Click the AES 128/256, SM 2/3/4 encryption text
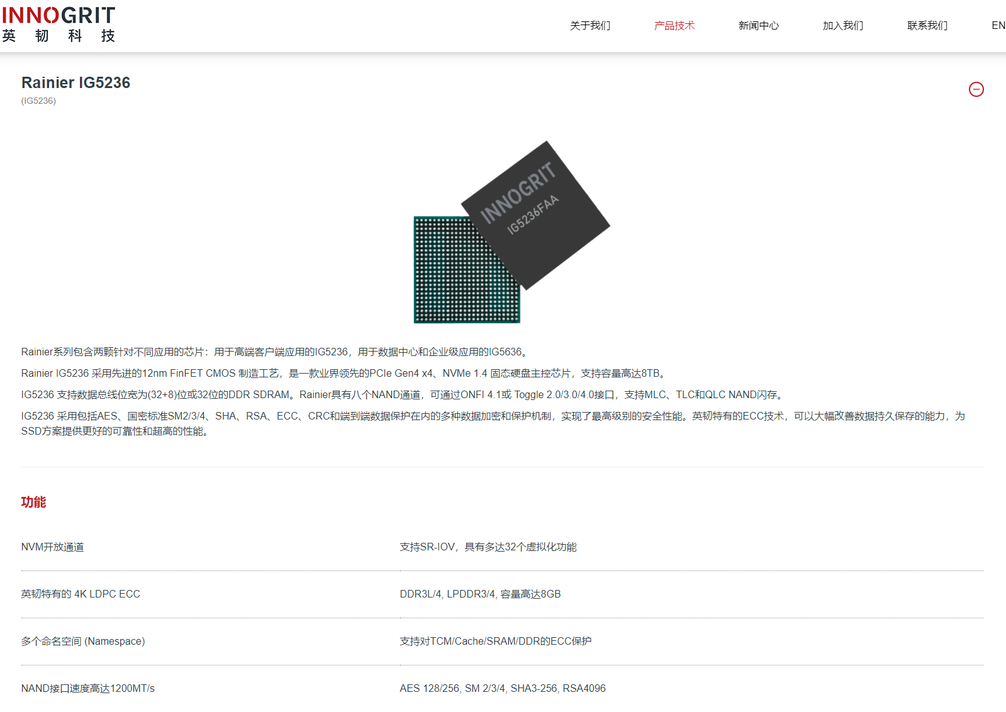The image size is (1006, 712). 503,688
